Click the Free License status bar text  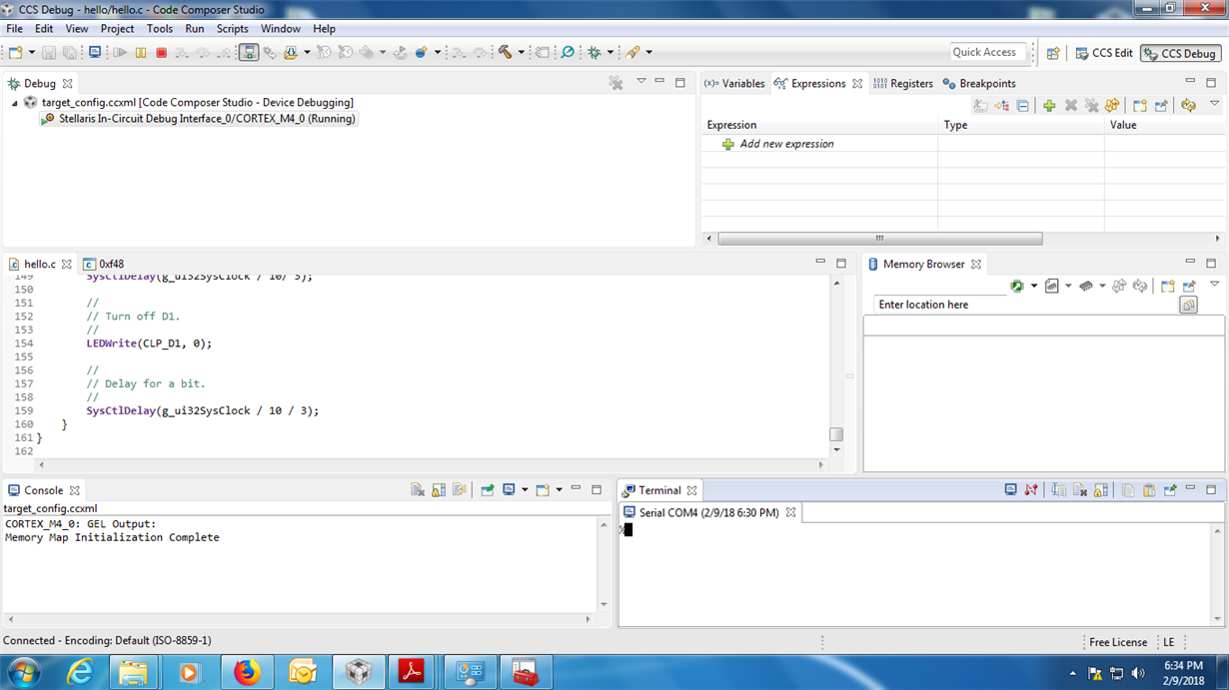[1118, 642]
